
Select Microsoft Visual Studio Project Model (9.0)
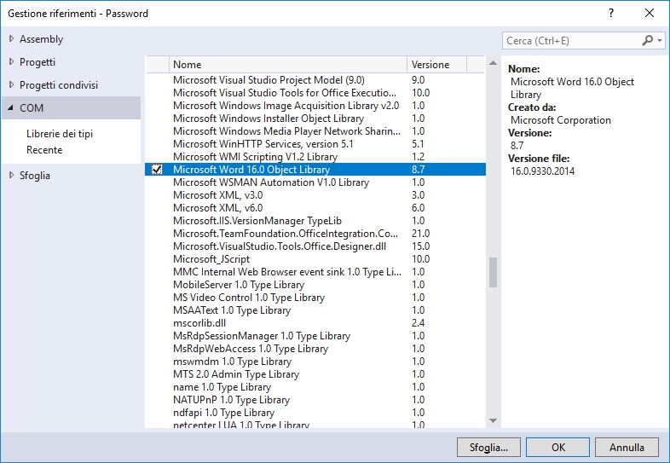pyautogui.click(x=315, y=80)
